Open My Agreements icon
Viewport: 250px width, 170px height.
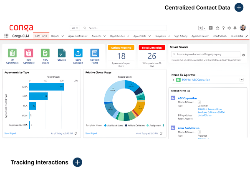click(12, 53)
